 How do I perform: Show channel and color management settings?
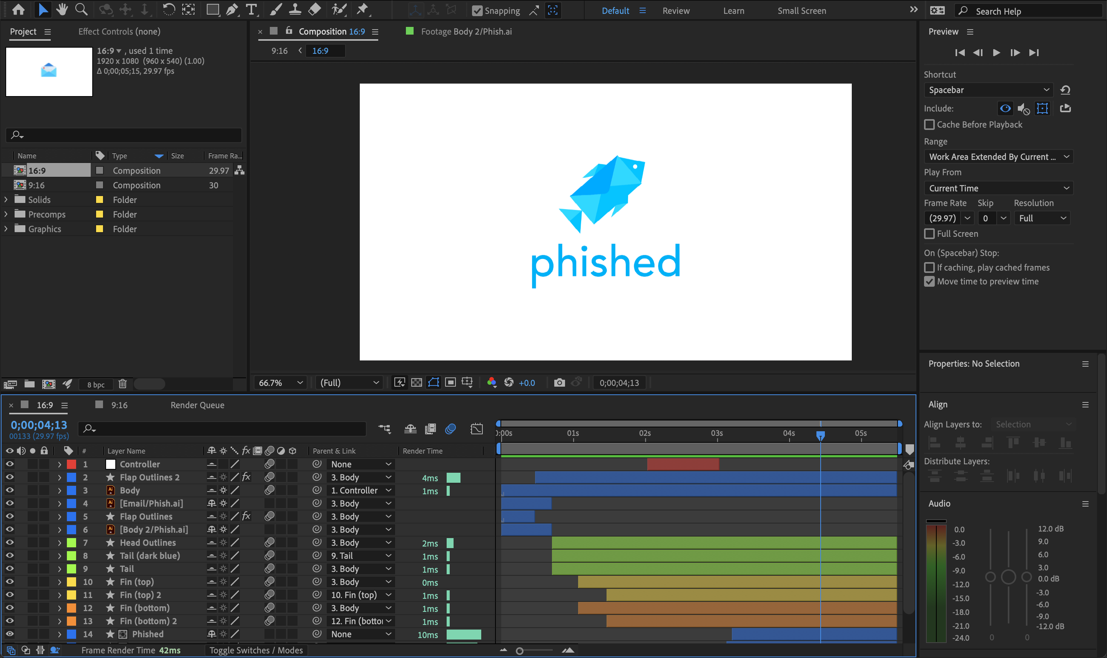pos(491,382)
